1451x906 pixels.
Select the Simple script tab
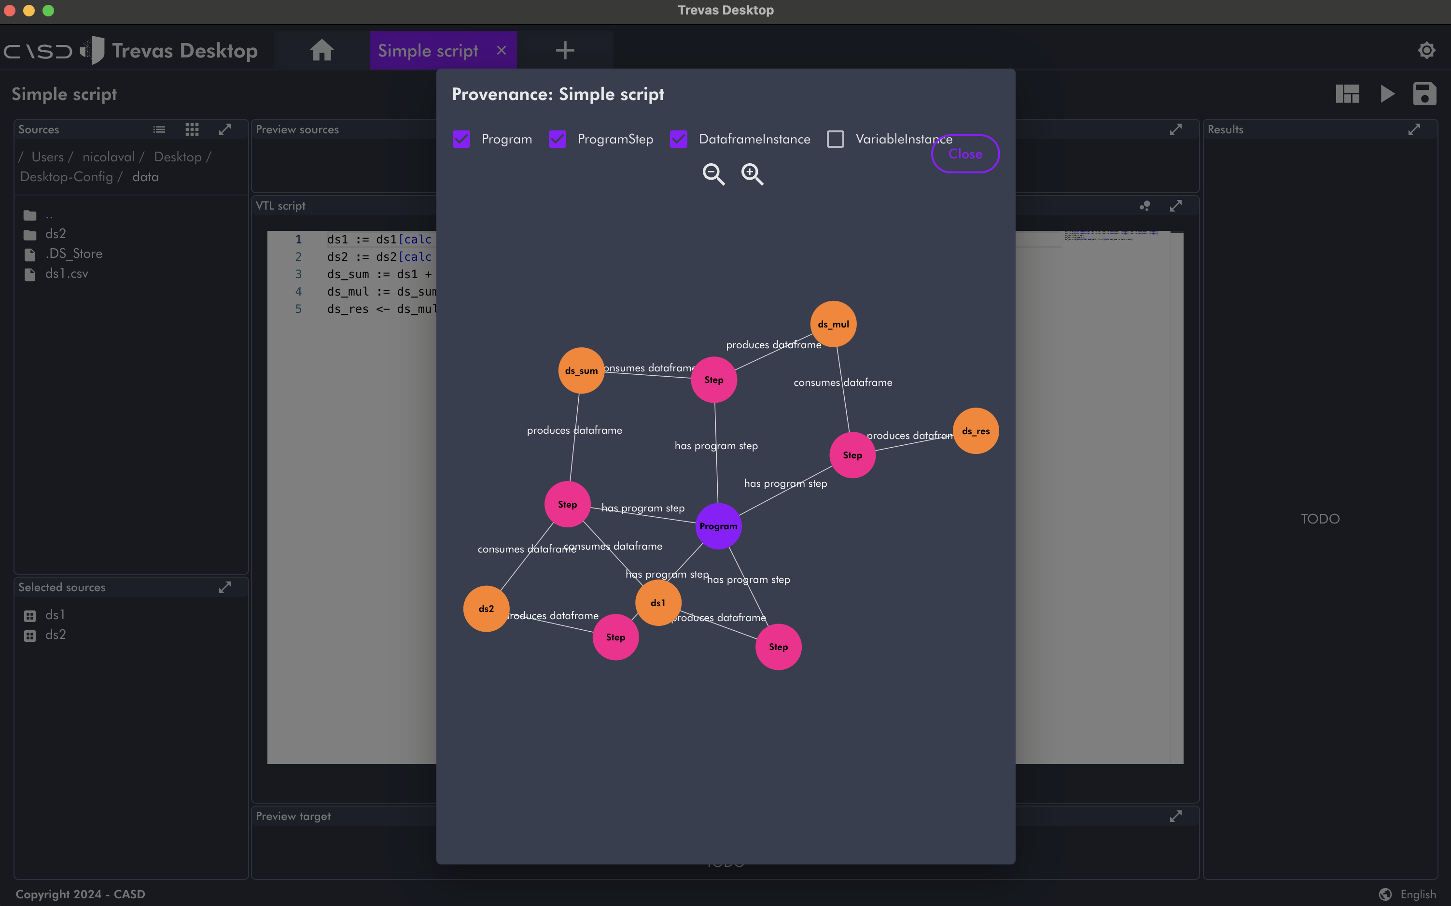point(428,50)
